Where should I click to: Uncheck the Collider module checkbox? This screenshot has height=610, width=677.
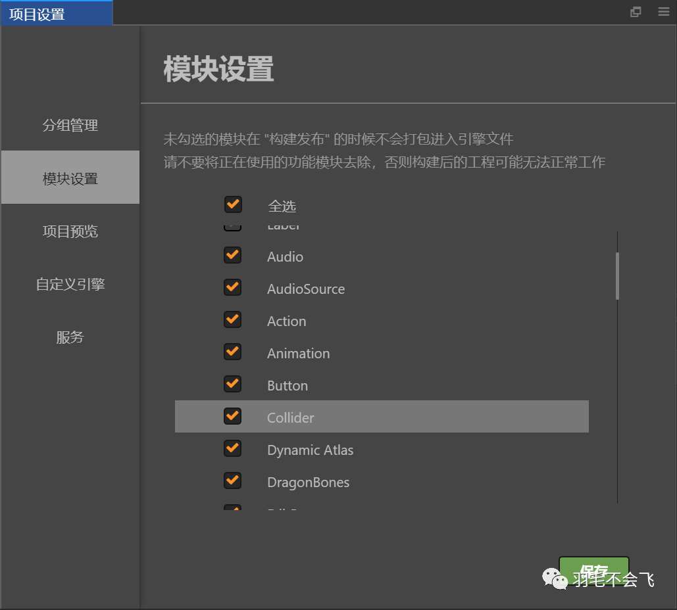tap(233, 416)
